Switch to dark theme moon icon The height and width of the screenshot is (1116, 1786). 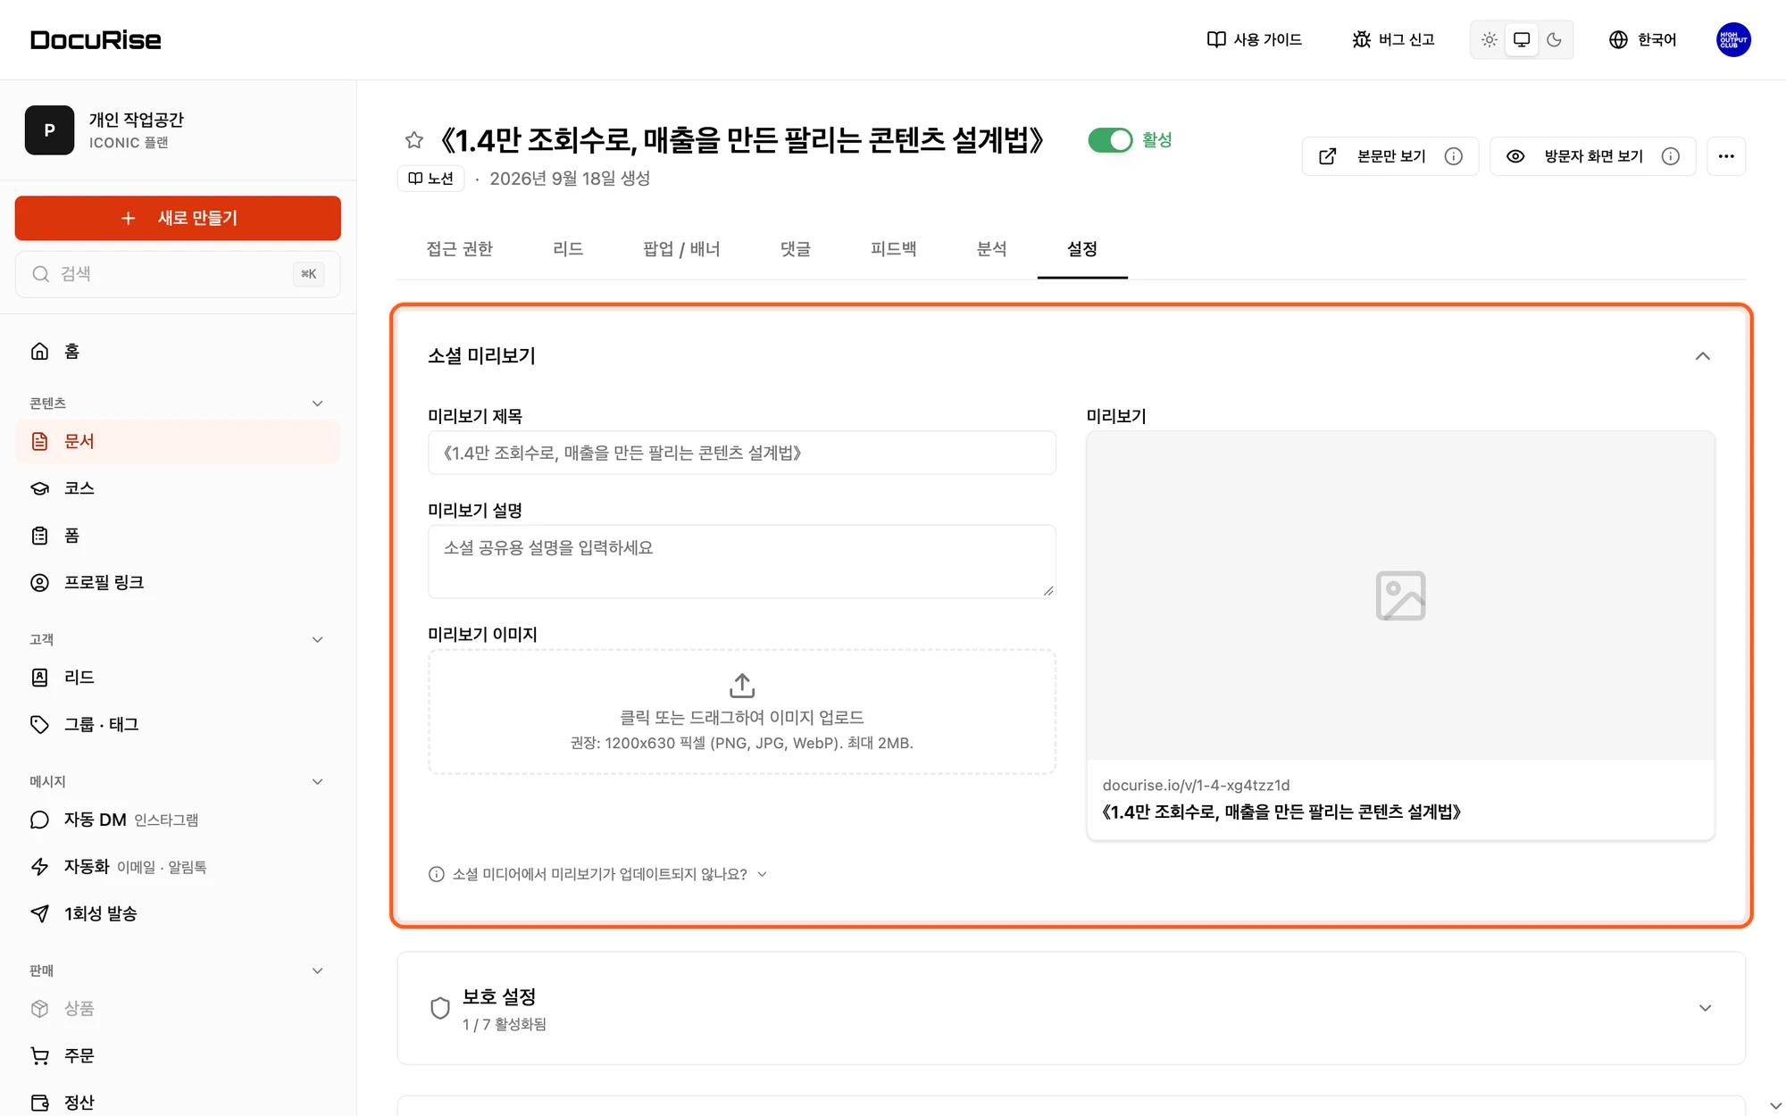pyautogui.click(x=1554, y=39)
